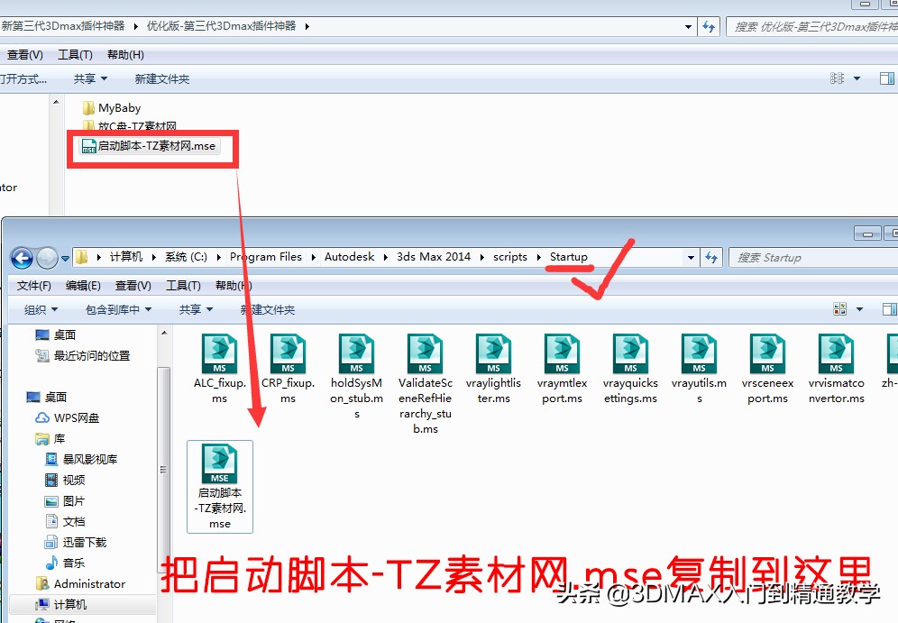Expand the 组织 dropdown in Startup window
This screenshot has height=623, width=898.
point(41,310)
